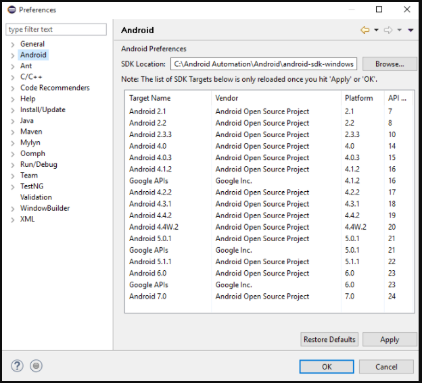Image resolution: width=422 pixels, height=383 pixels.
Task: Select the General preferences category
Action: tap(32, 44)
